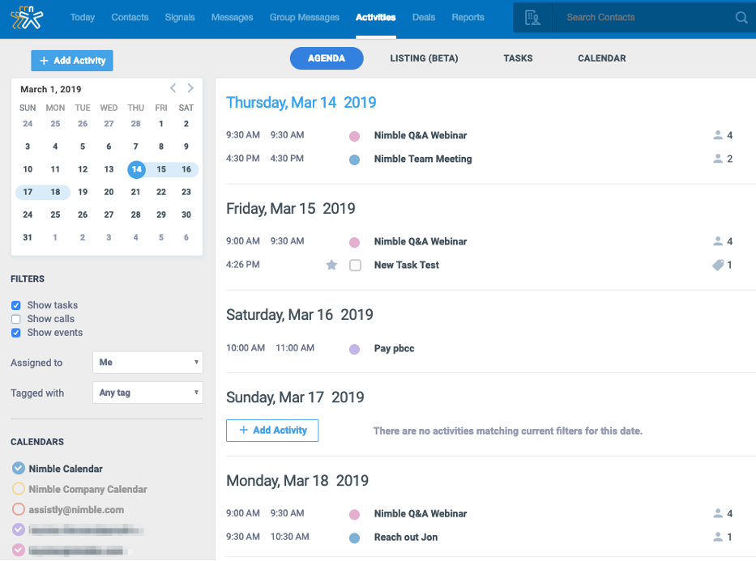Image resolution: width=756 pixels, height=561 pixels.
Task: Mark New Task Test as complete
Action: tap(356, 266)
